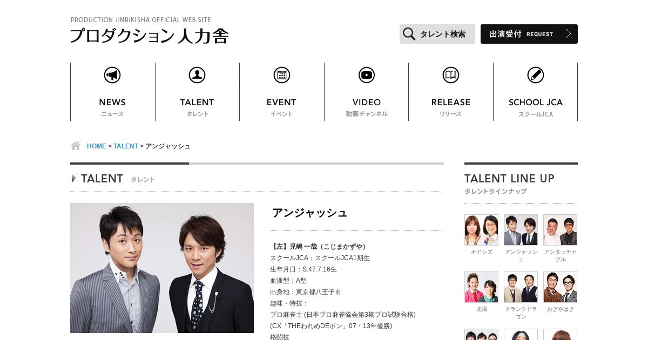The height and width of the screenshot is (340, 648).
Task: Click the magnifier icon in talent search
Action: (409, 34)
